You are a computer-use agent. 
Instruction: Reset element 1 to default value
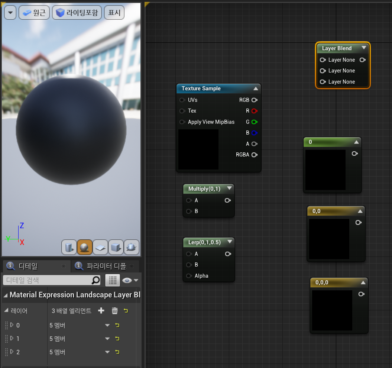(x=117, y=339)
